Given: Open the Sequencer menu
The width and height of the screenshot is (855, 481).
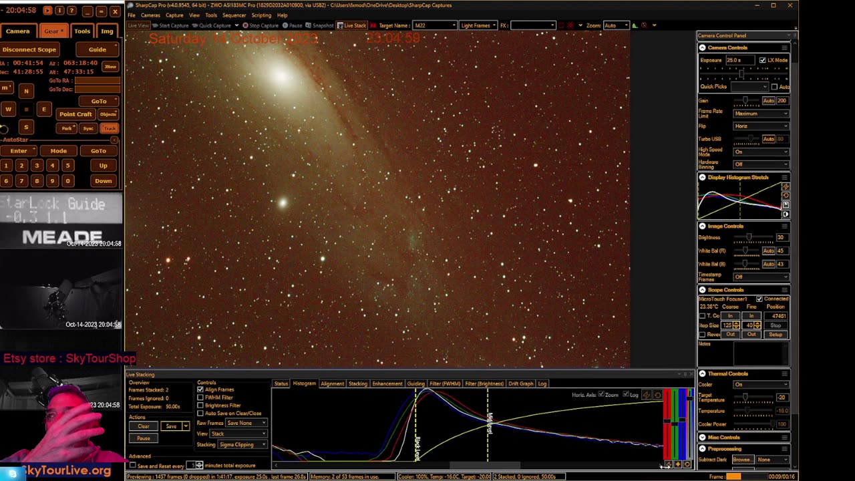Looking at the screenshot, I should [x=234, y=15].
